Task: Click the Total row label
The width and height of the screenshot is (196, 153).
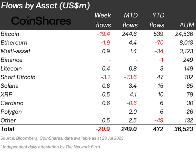Action: click(8, 129)
